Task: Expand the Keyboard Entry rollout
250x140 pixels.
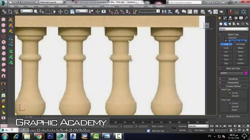Action: tap(233, 116)
